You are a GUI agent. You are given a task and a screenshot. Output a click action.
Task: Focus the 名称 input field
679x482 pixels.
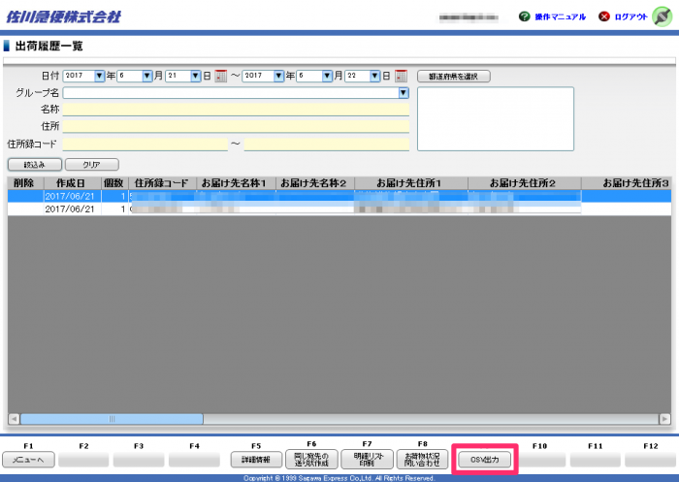point(236,110)
